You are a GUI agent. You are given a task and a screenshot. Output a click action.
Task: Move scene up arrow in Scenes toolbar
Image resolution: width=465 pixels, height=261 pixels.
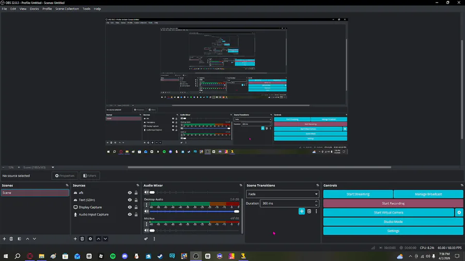coord(27,239)
